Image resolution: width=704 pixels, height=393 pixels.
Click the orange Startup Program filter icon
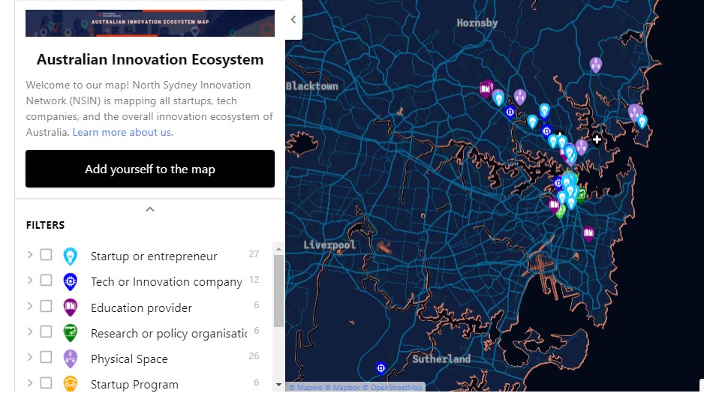pyautogui.click(x=70, y=384)
